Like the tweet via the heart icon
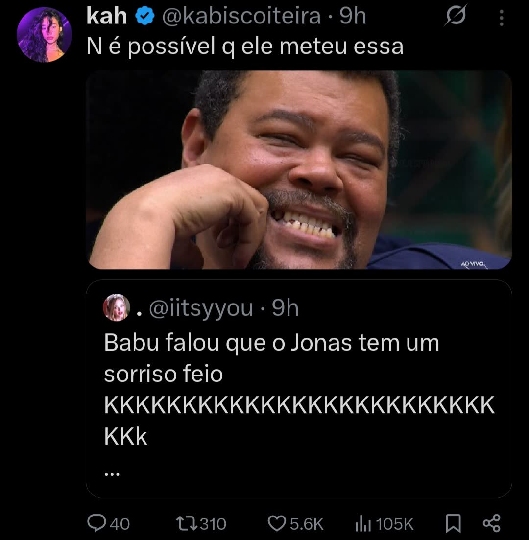529x540 pixels. (277, 523)
